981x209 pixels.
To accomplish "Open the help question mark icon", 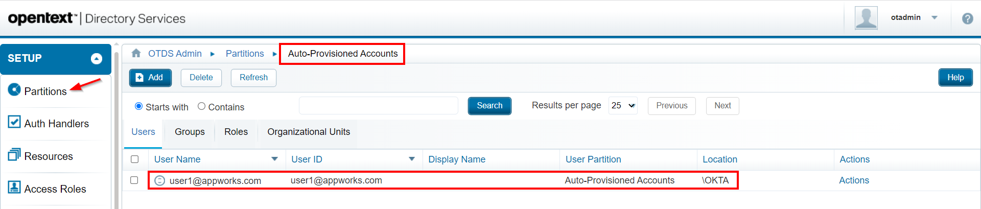I will point(967,18).
